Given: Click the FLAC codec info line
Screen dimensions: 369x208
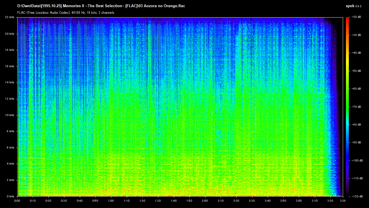Looking at the screenshot, I should (x=66, y=13).
